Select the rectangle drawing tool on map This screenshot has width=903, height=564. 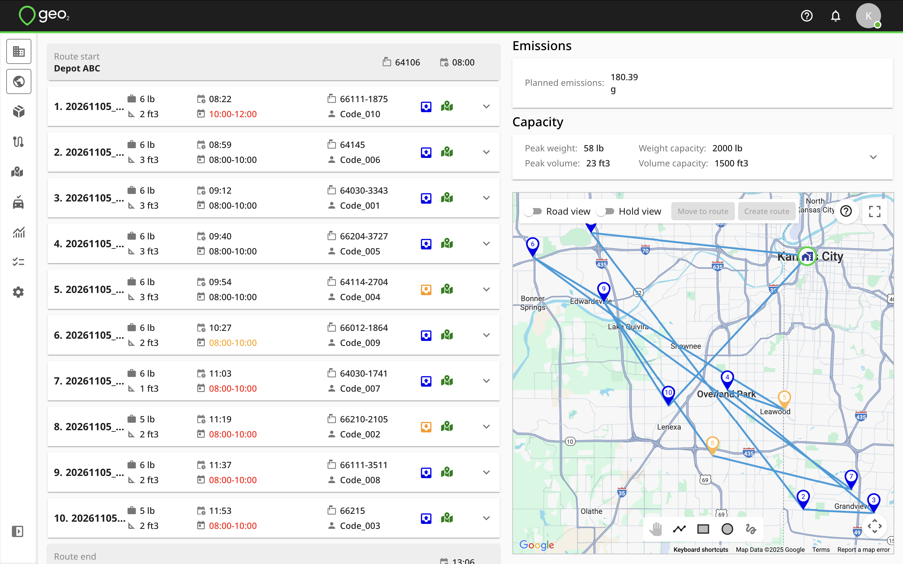tap(703, 529)
